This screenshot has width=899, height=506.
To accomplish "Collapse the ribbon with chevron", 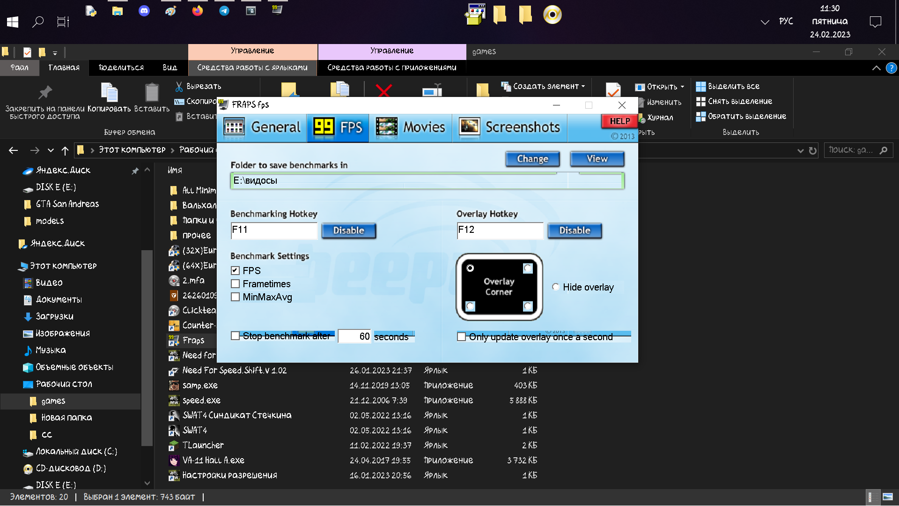I will (876, 68).
